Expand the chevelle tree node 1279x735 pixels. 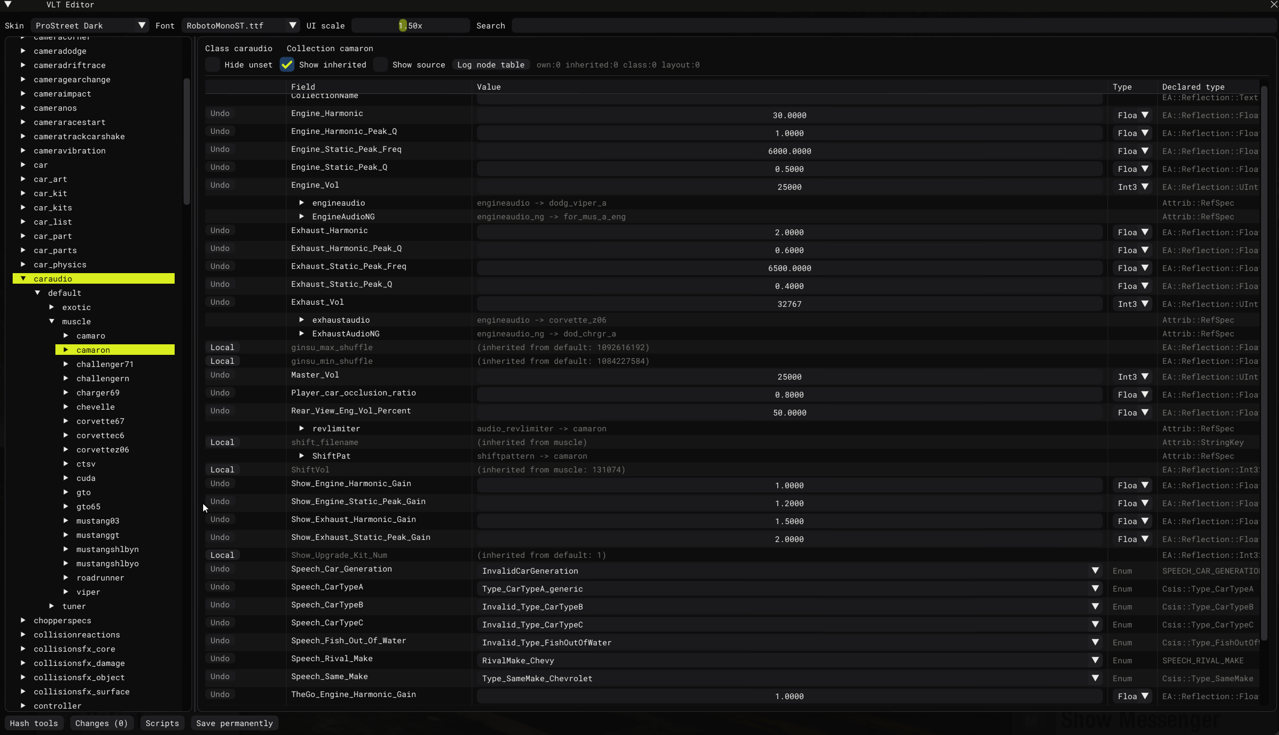click(66, 407)
